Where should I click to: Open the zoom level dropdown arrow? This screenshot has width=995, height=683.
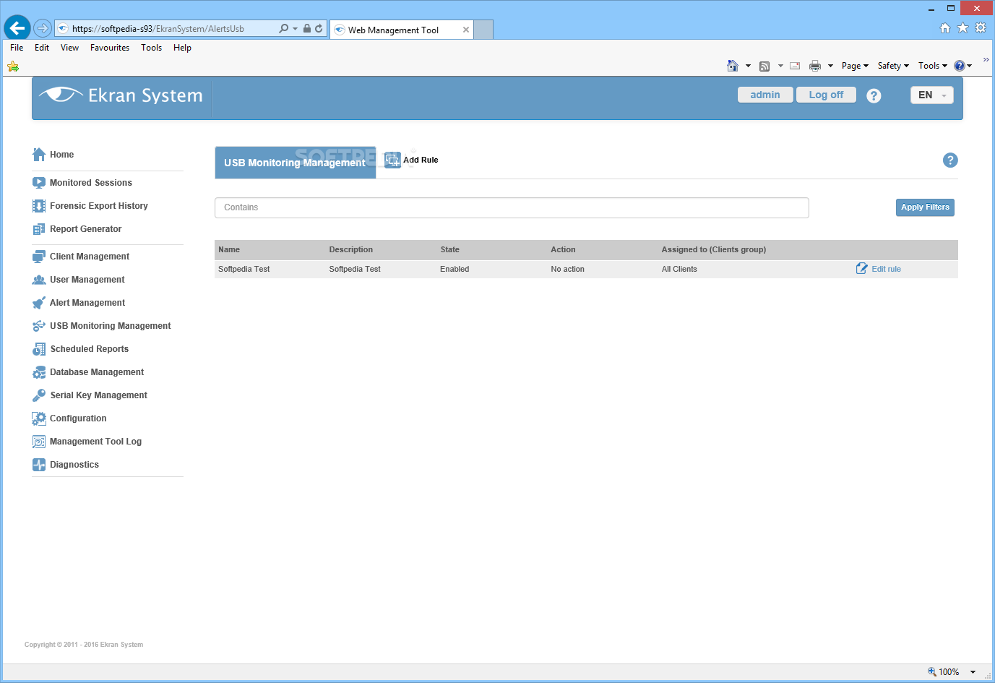(973, 672)
